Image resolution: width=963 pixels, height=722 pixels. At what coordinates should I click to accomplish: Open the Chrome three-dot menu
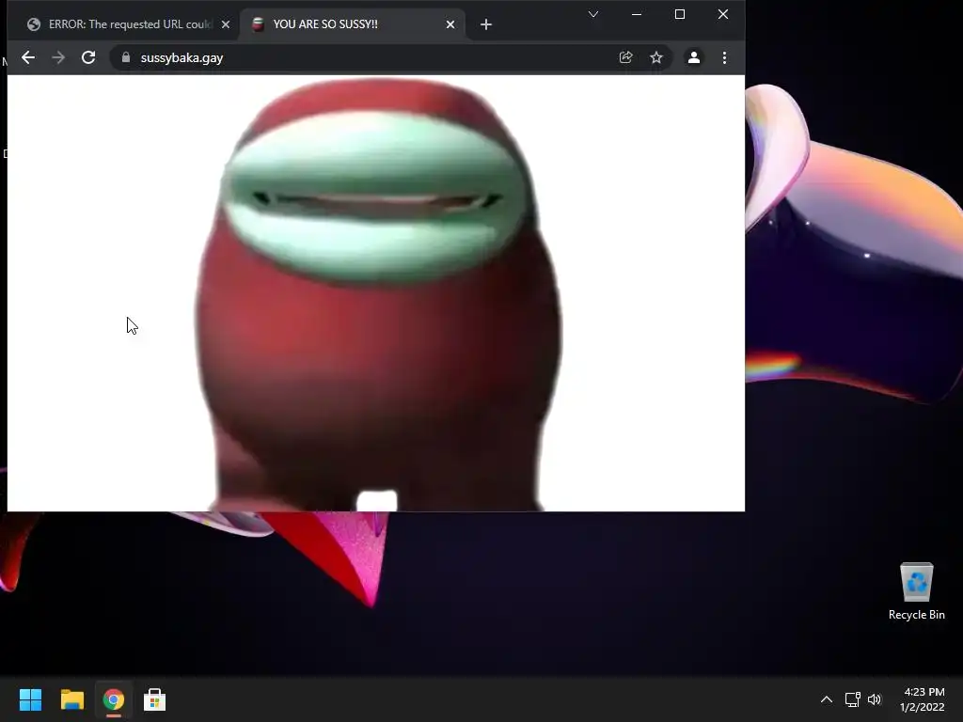tap(725, 57)
